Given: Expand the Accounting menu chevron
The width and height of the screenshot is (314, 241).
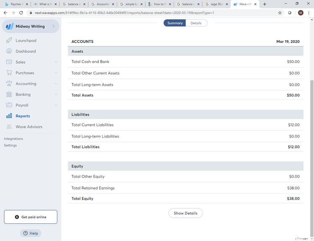Looking at the screenshot, I should [56, 84].
